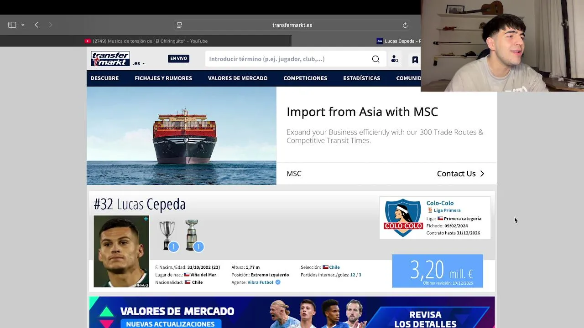Click the Fichado 09/02/2024 text

pos(447,226)
